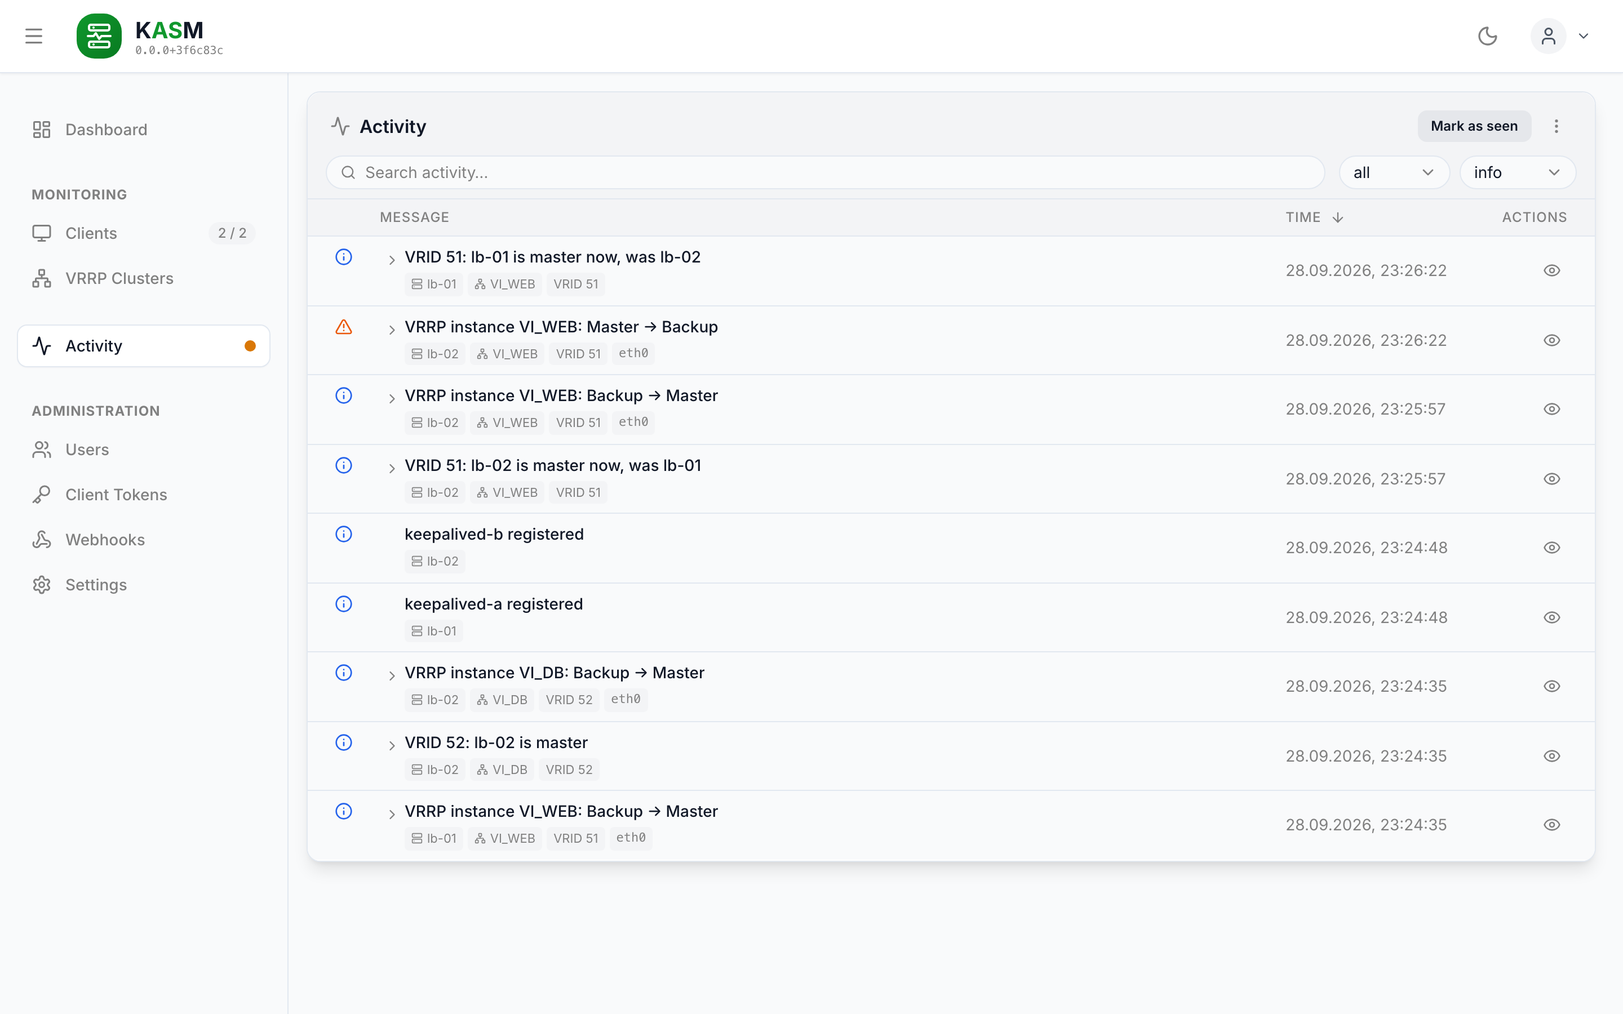Open the hamburger sidebar menu
The height and width of the screenshot is (1014, 1623).
point(34,36)
